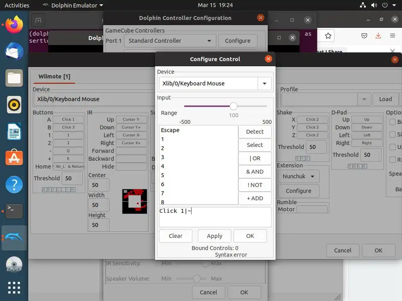Image resolution: width=402 pixels, height=301 pixels.
Task: Click Configure under Nunchuk extension
Action: [298, 191]
